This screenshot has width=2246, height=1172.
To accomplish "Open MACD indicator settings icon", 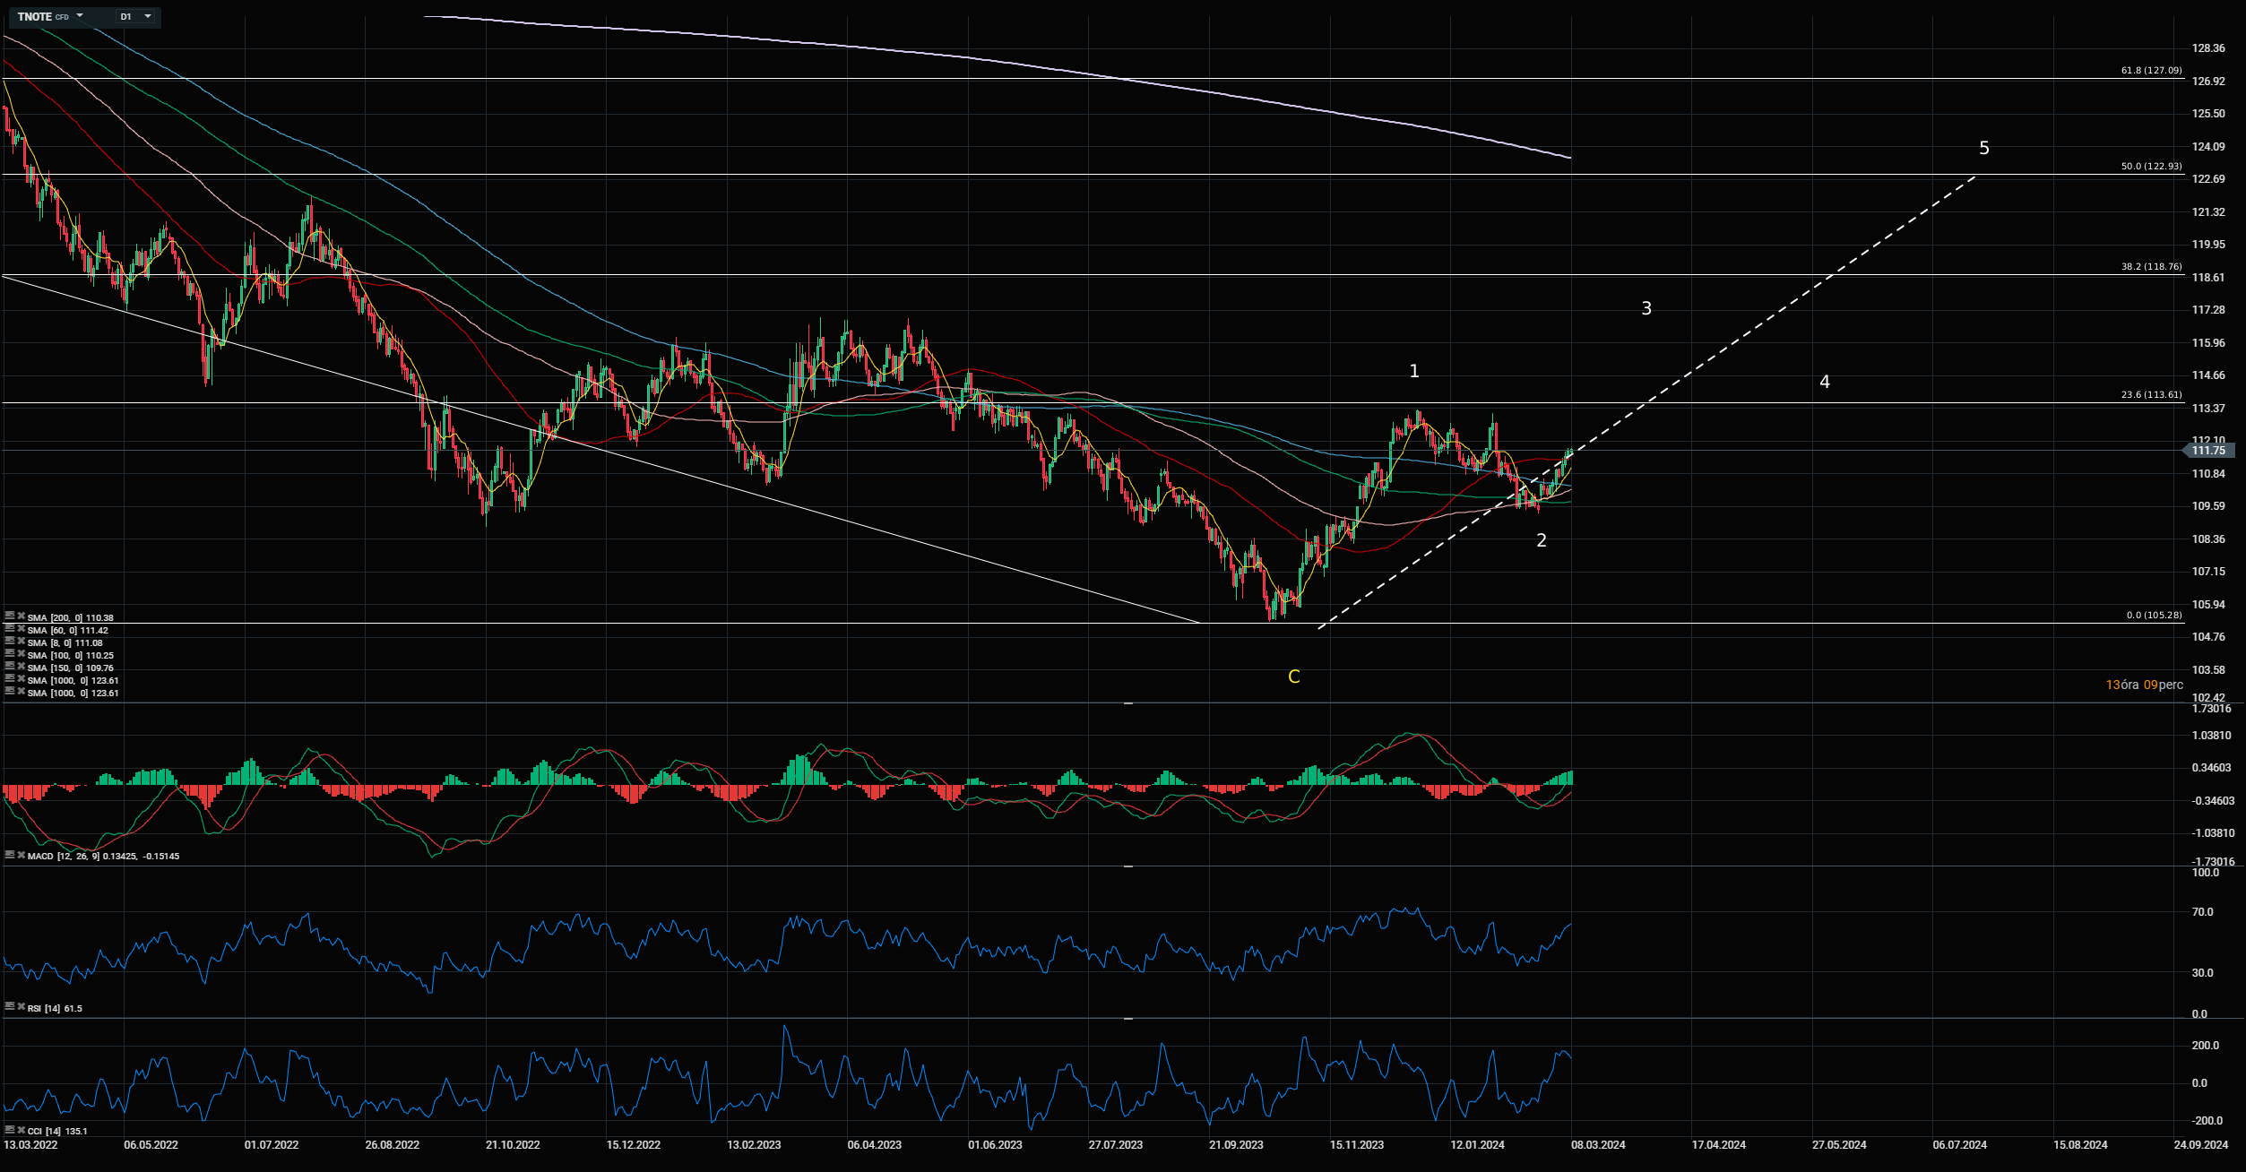I will coord(10,855).
